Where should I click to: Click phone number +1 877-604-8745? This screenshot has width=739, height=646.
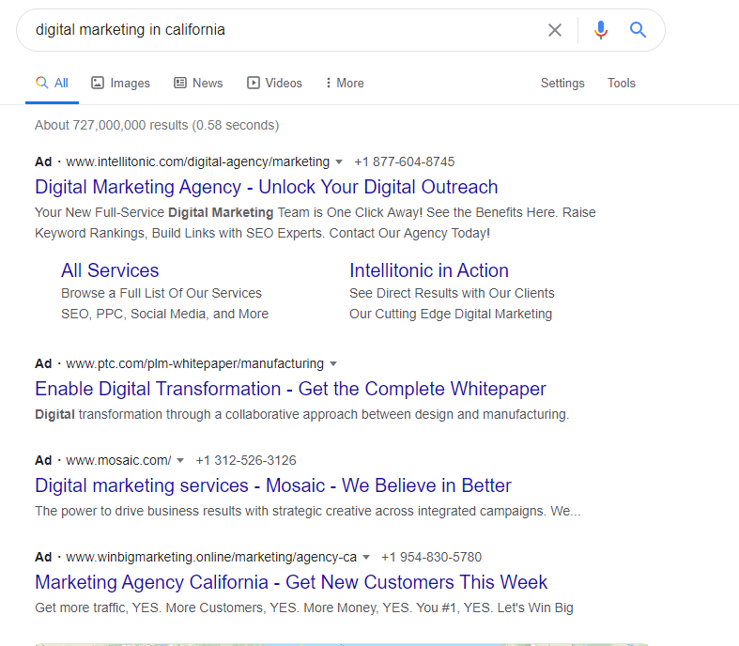coord(405,162)
